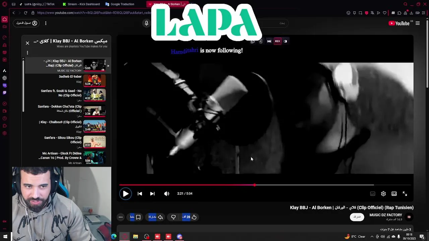
Task: Play 3adheb El 9aber from playlist
Action: pos(68,81)
